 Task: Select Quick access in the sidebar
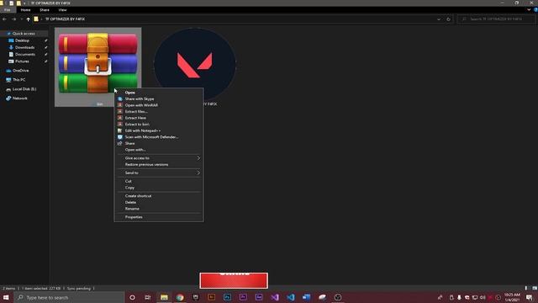pyautogui.click(x=24, y=34)
